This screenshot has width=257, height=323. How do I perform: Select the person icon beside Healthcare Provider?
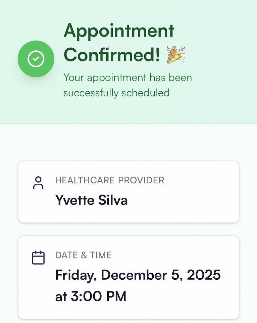[x=38, y=183]
